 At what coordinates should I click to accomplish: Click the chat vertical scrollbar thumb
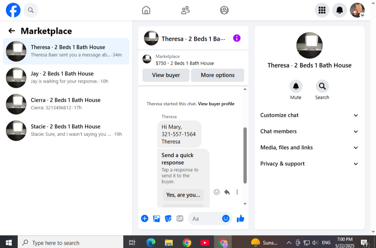click(x=245, y=155)
